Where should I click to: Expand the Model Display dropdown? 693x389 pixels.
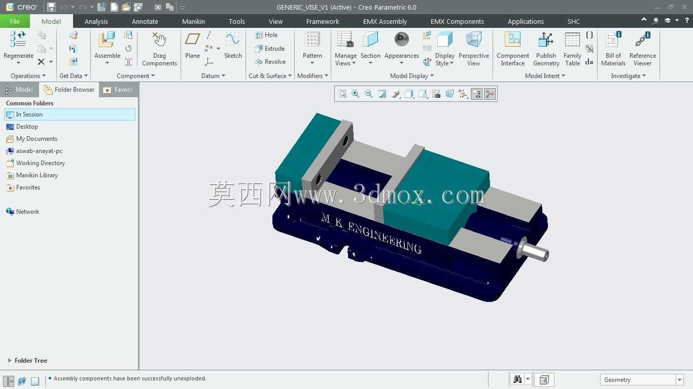(411, 76)
